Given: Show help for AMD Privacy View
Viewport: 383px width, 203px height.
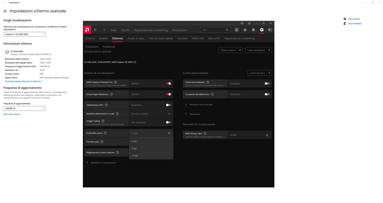Looking at the screenshot, I should coord(205,133).
